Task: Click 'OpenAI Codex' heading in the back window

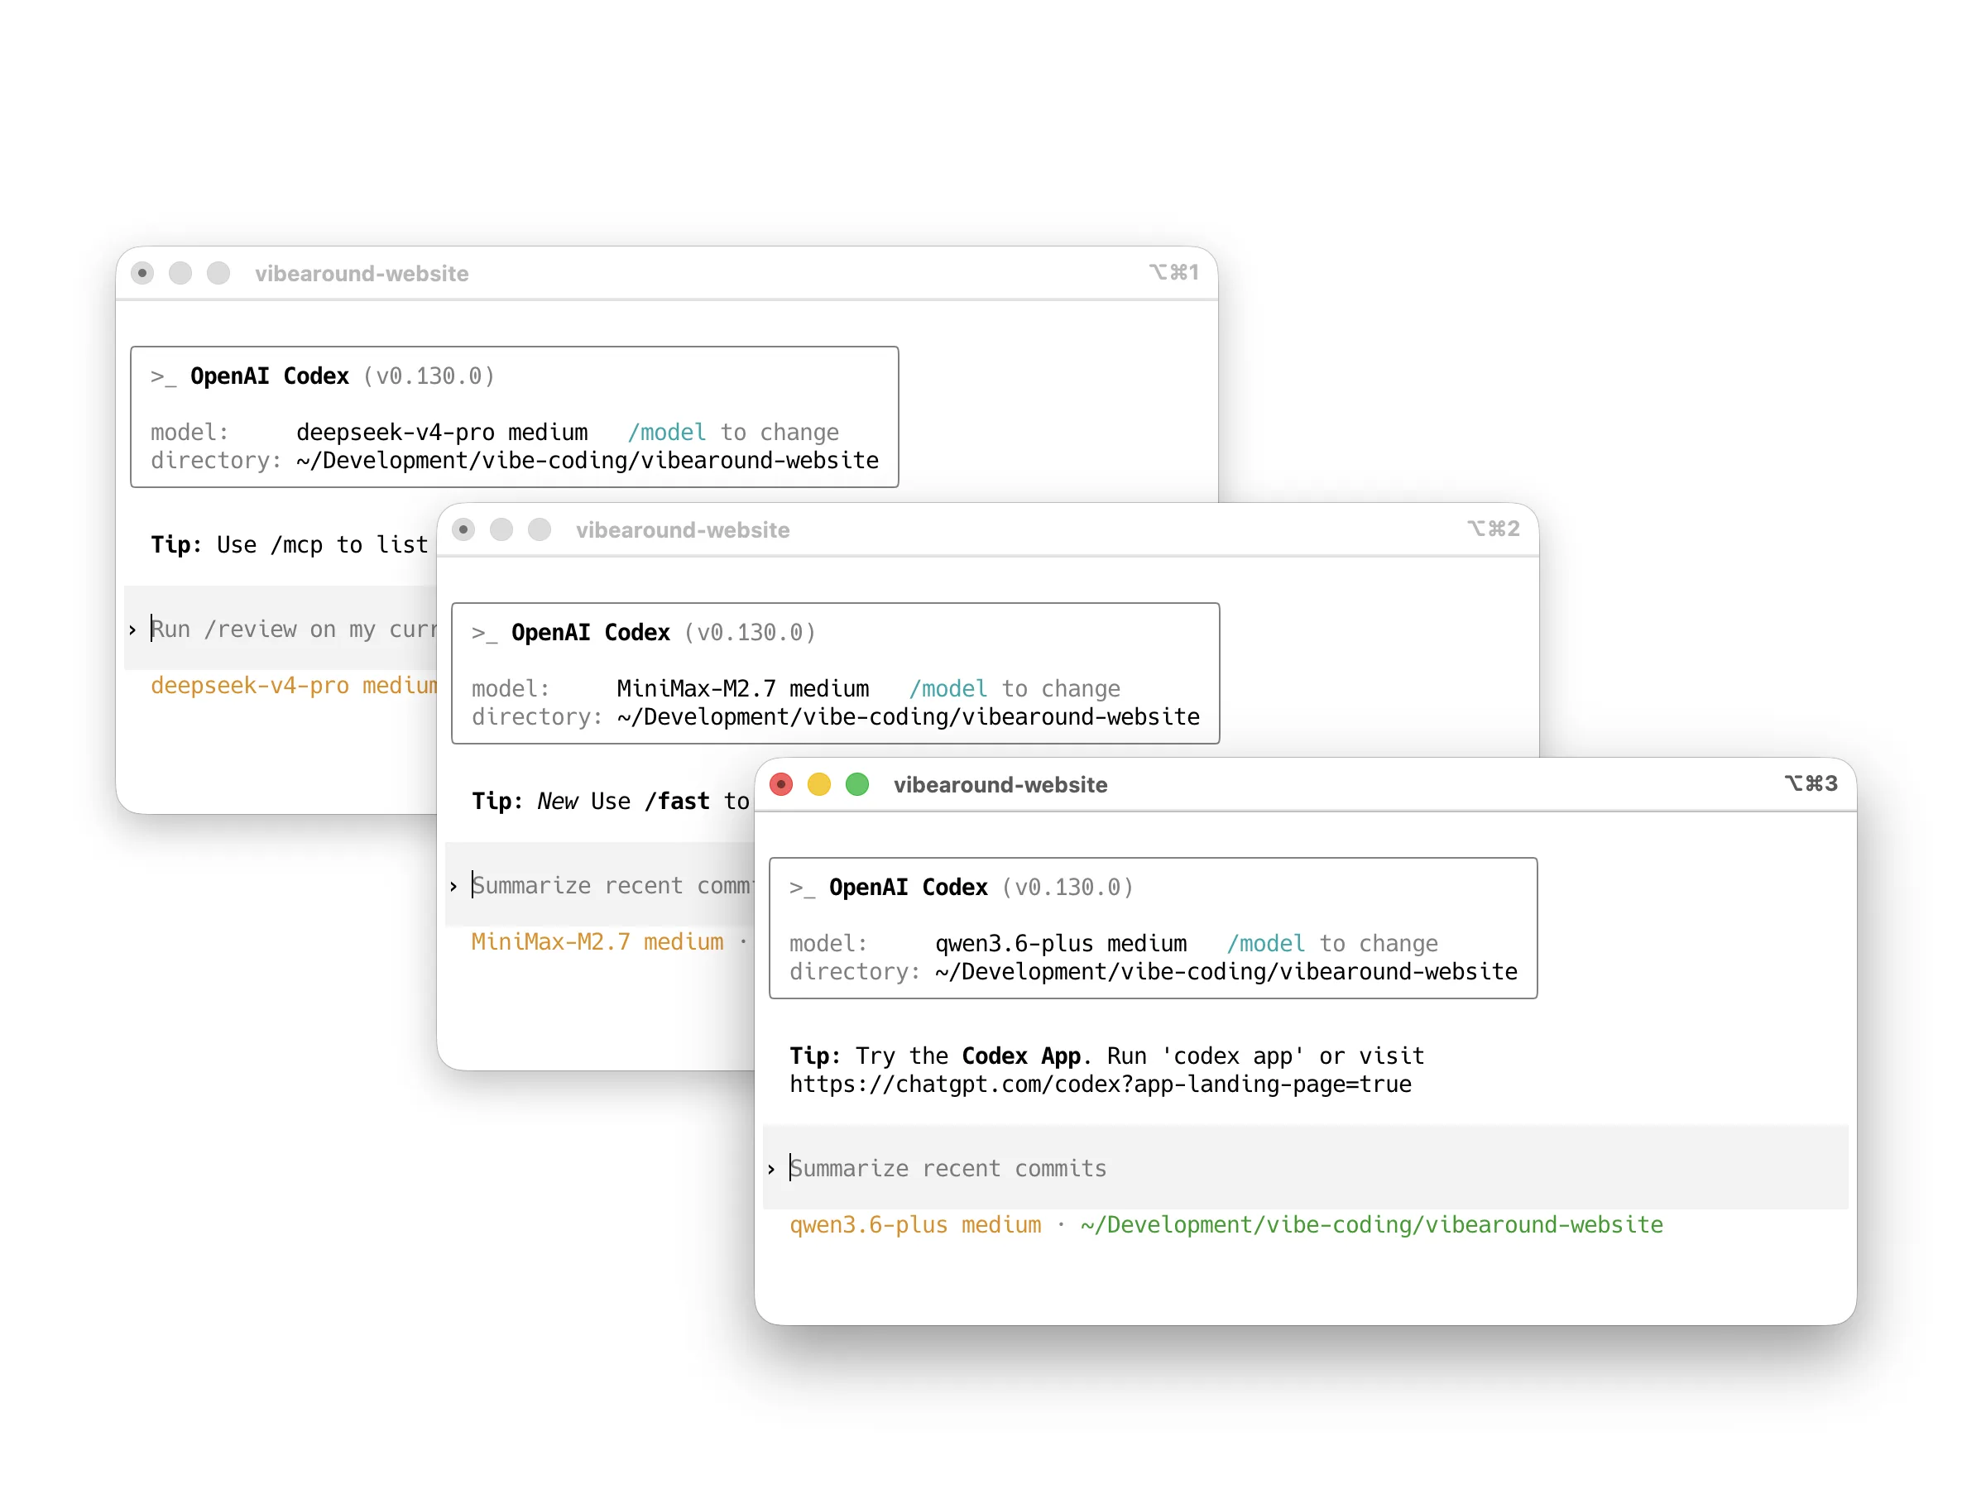Action: coord(269,376)
